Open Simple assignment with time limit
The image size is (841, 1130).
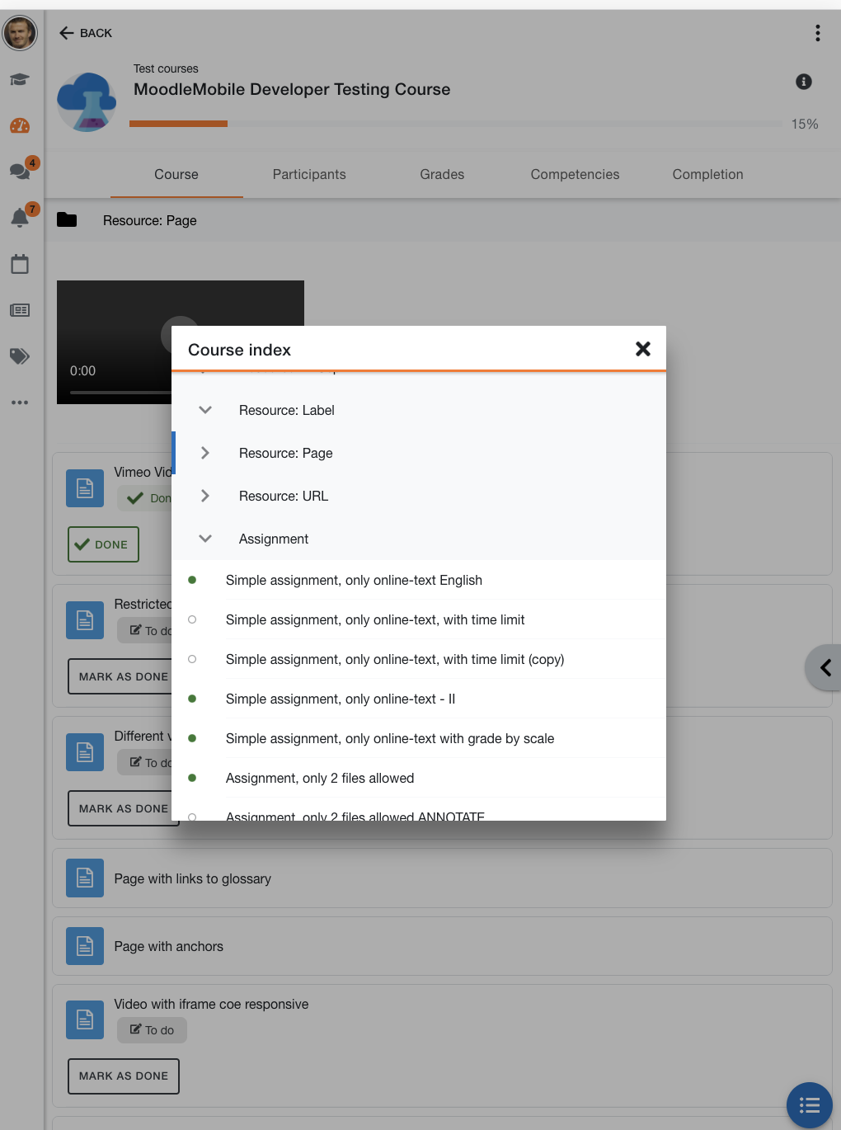pos(419,619)
